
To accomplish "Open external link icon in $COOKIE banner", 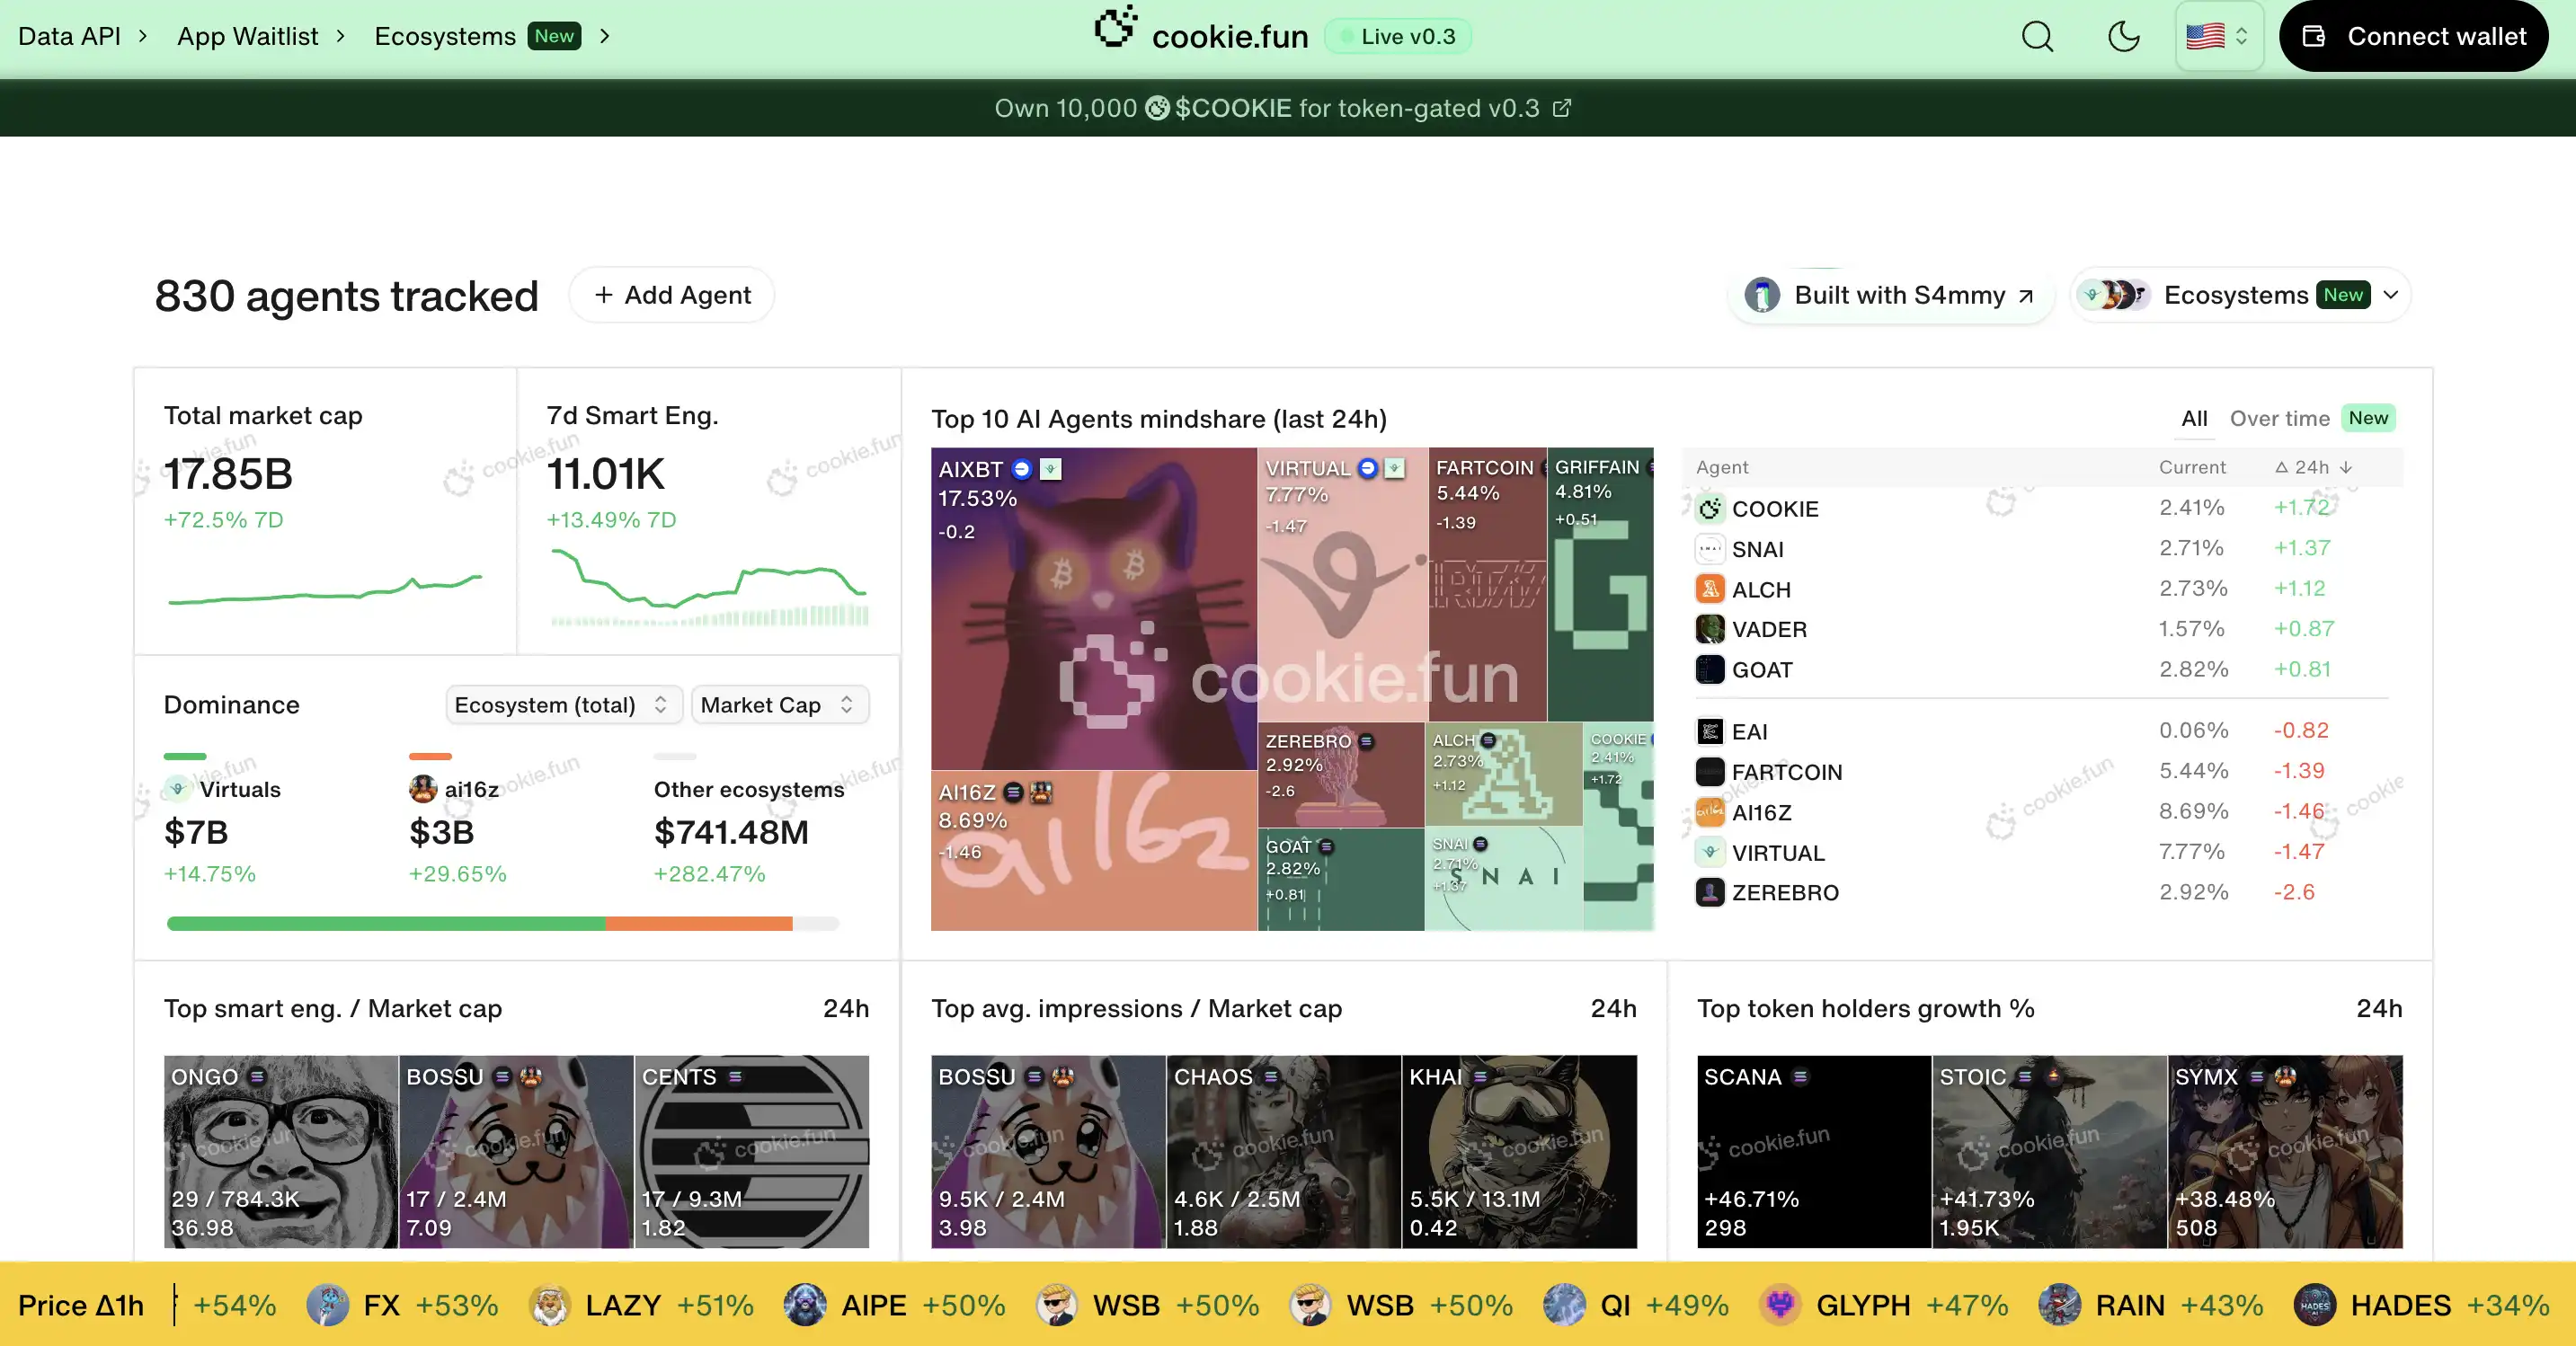I will [x=1562, y=108].
